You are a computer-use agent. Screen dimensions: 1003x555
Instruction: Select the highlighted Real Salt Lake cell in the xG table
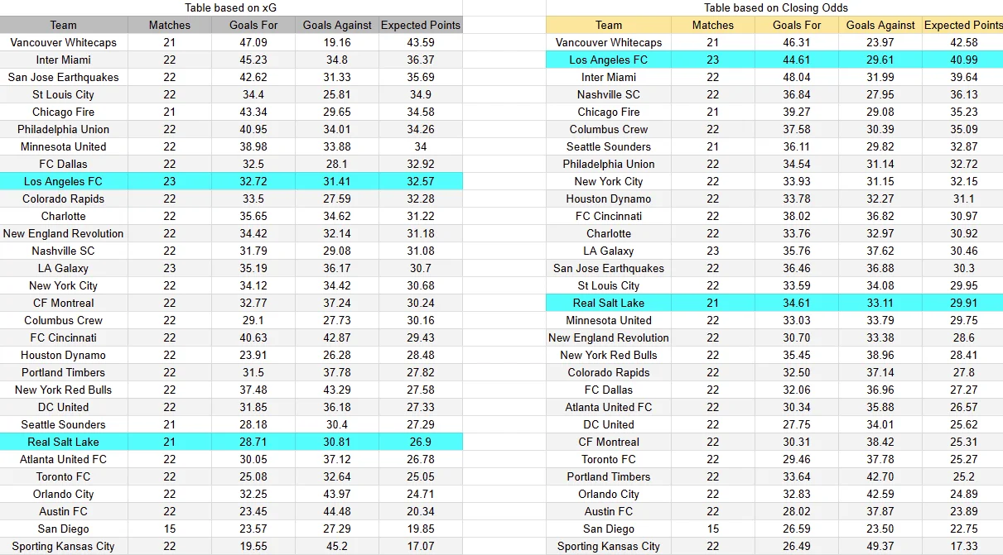pyautogui.click(x=64, y=442)
